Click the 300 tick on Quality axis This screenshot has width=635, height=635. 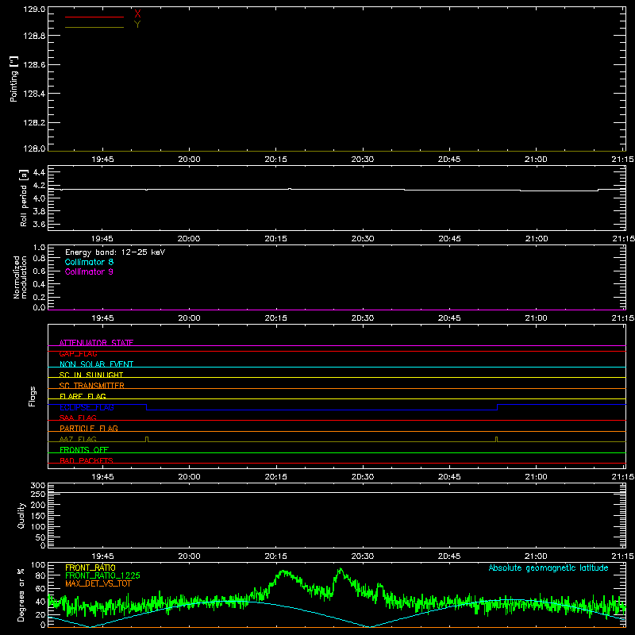(37, 485)
